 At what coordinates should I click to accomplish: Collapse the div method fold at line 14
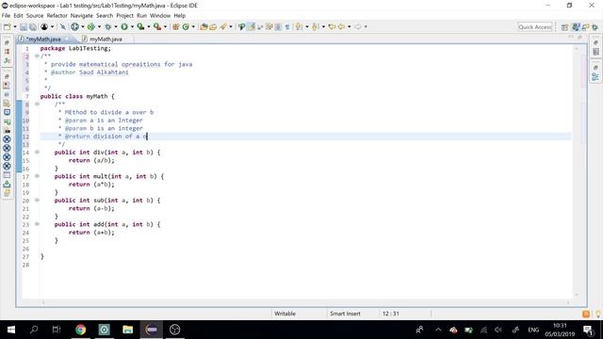pos(37,152)
